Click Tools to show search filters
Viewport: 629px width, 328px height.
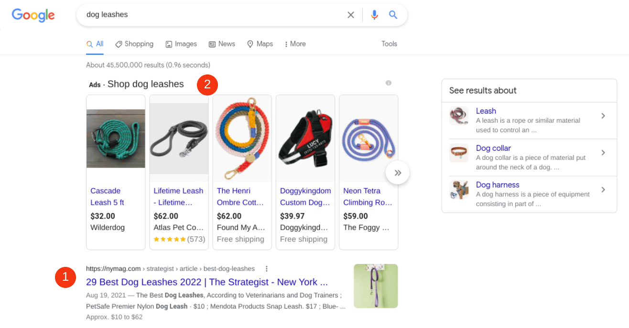click(389, 44)
